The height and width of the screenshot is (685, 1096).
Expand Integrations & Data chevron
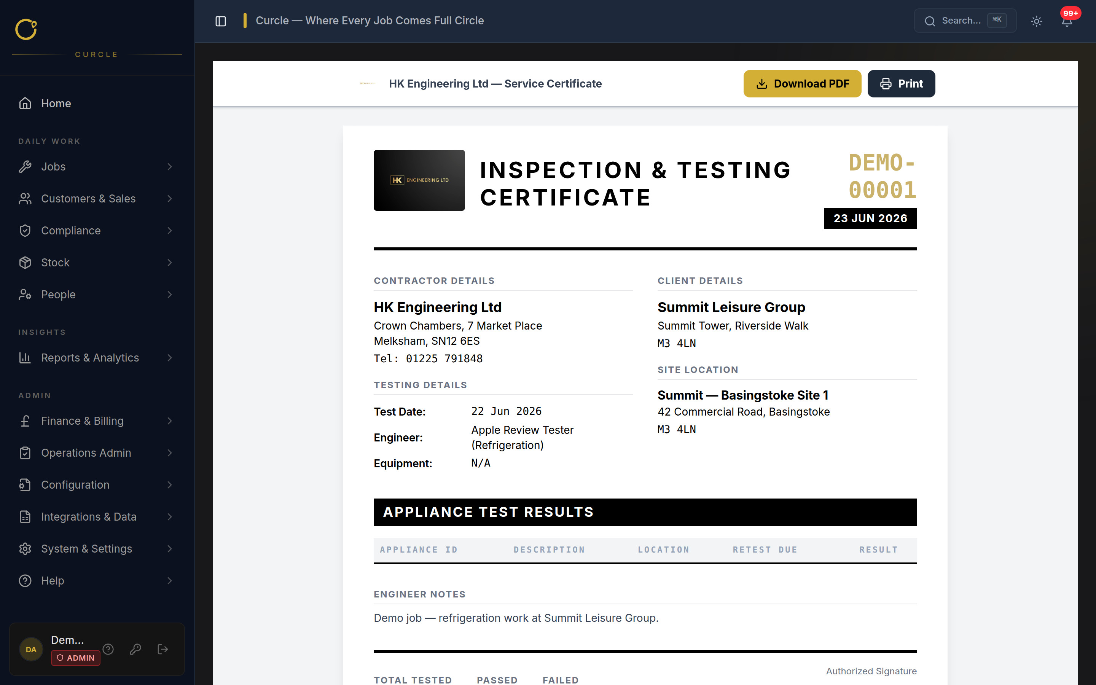tap(169, 516)
